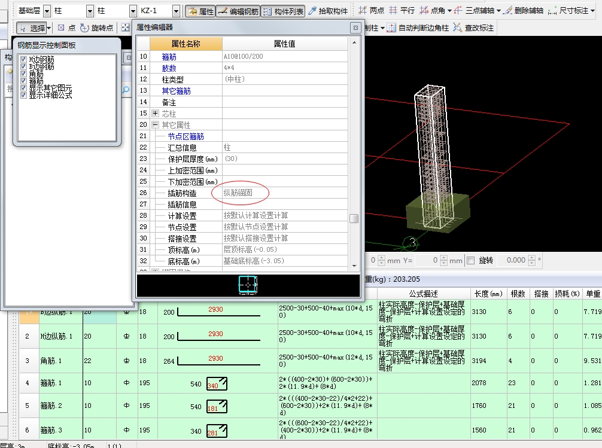Expand the 芯柱 property group

point(156,114)
